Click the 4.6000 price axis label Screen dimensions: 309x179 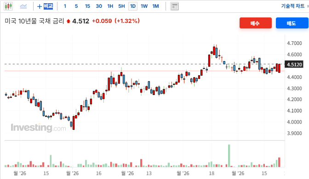(x=294, y=55)
